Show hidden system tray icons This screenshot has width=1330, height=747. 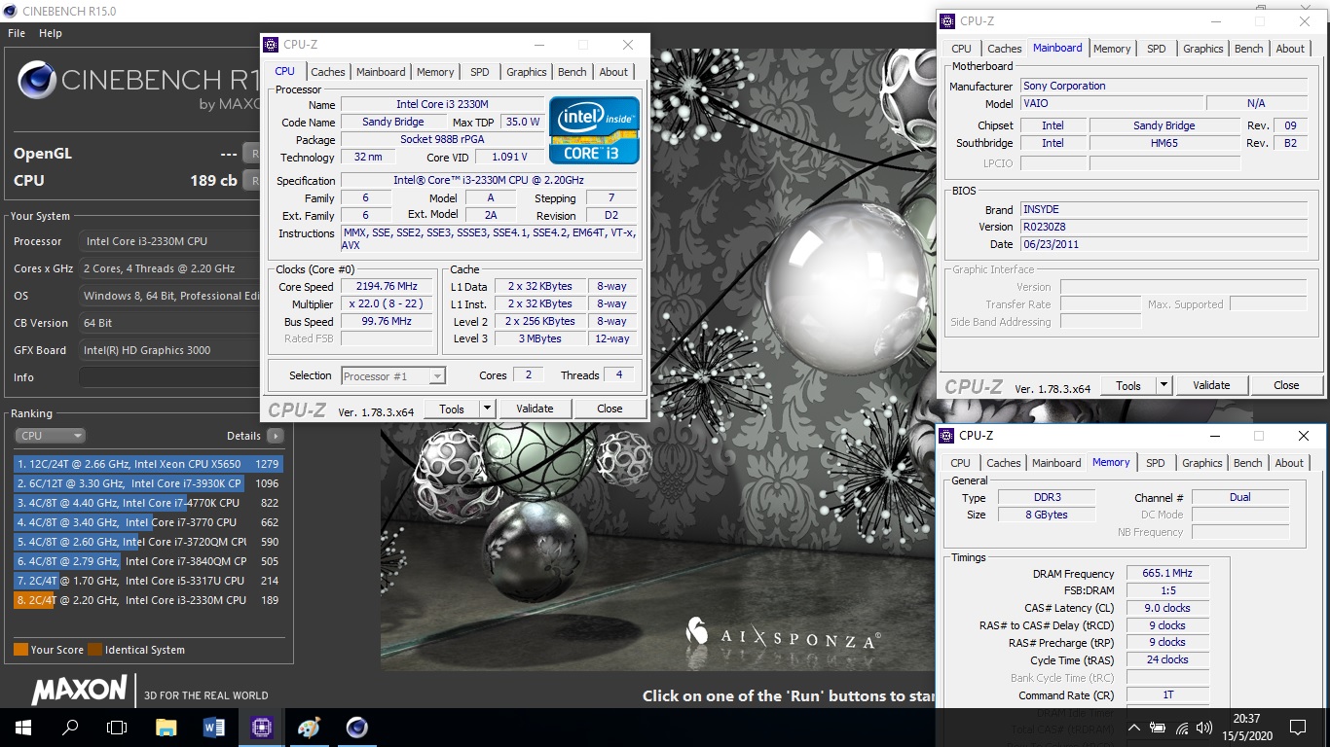click(x=1134, y=728)
